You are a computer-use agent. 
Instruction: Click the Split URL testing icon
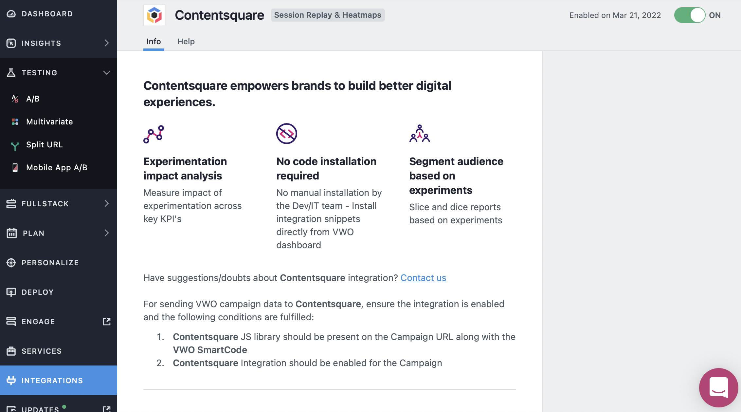16,144
